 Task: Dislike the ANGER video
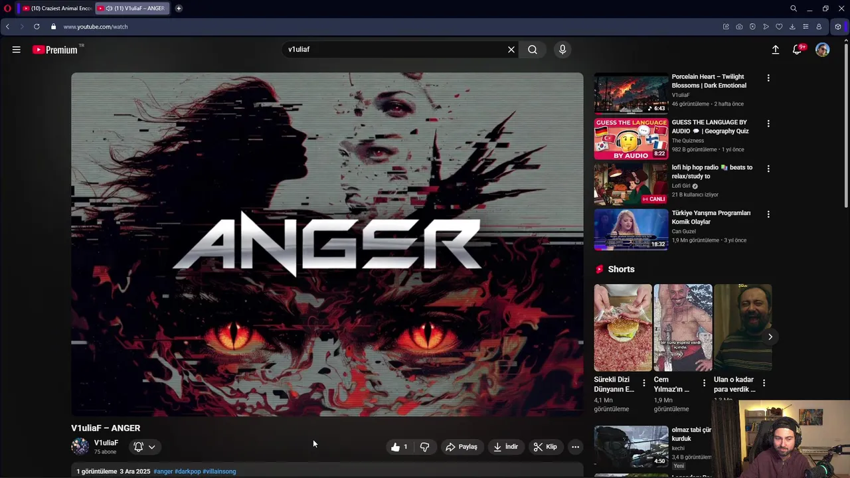click(x=424, y=447)
